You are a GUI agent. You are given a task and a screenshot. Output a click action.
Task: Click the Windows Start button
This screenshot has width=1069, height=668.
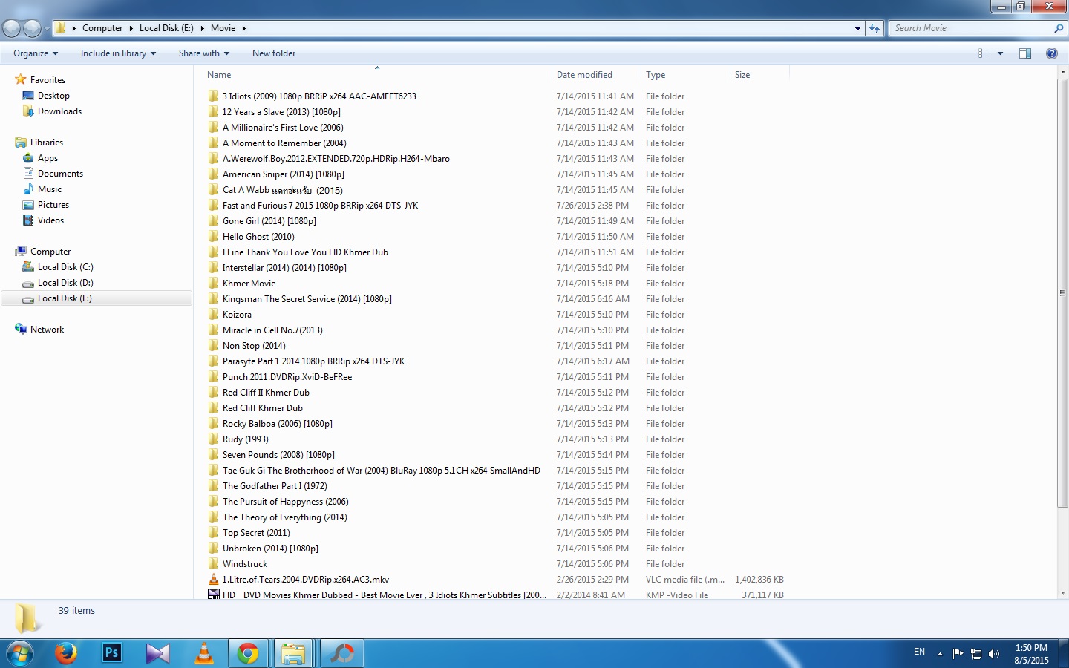point(19,653)
